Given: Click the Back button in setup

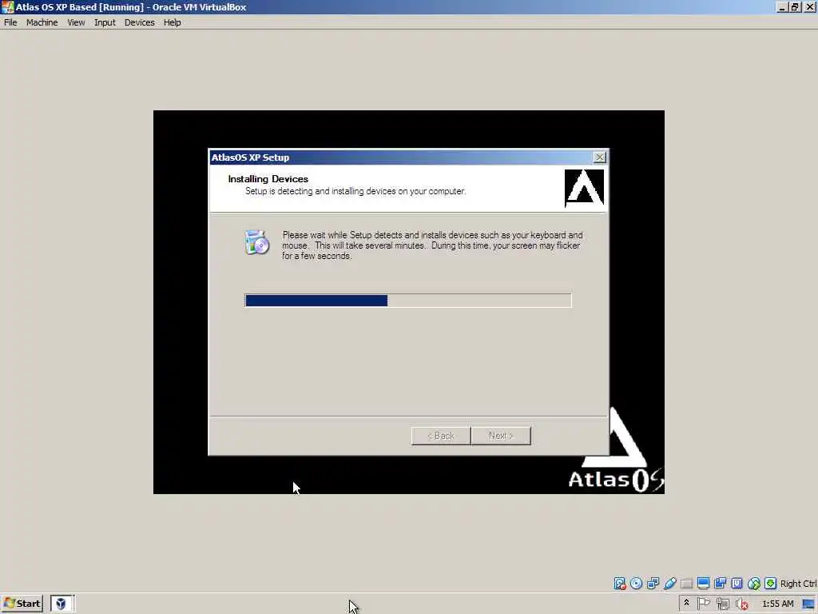Looking at the screenshot, I should 441,436.
